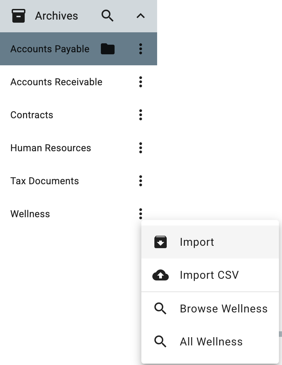Select the Accounts Payable archive

[x=50, y=49]
